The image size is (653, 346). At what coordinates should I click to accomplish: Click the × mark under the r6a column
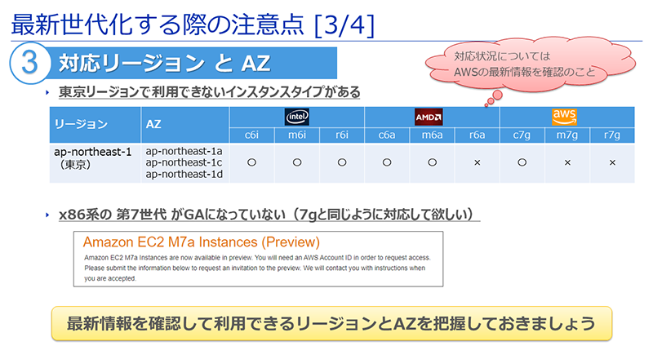click(x=478, y=162)
